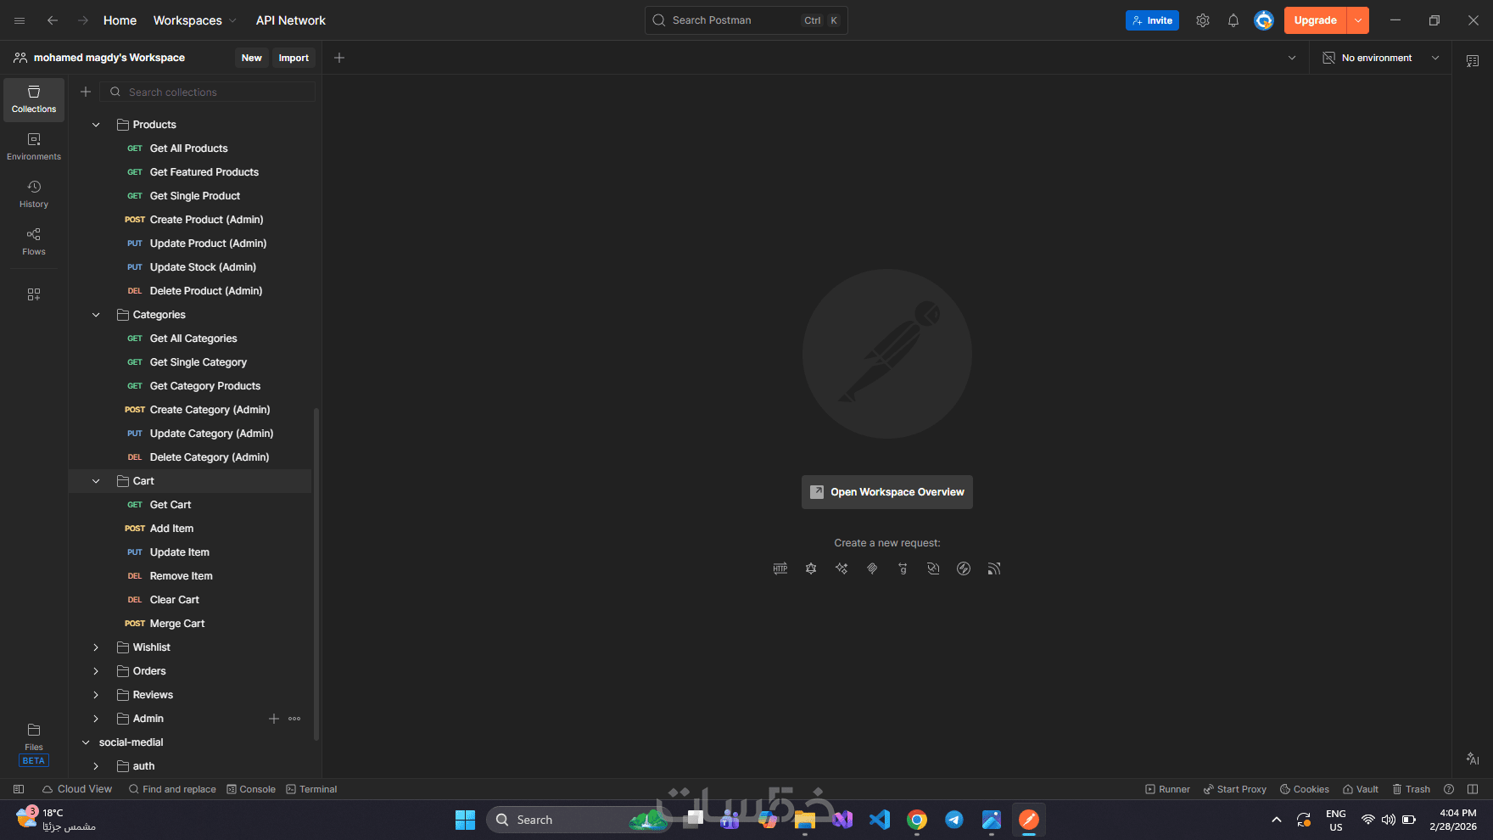The height and width of the screenshot is (840, 1493).
Task: Open API Network
Action: pyautogui.click(x=291, y=20)
